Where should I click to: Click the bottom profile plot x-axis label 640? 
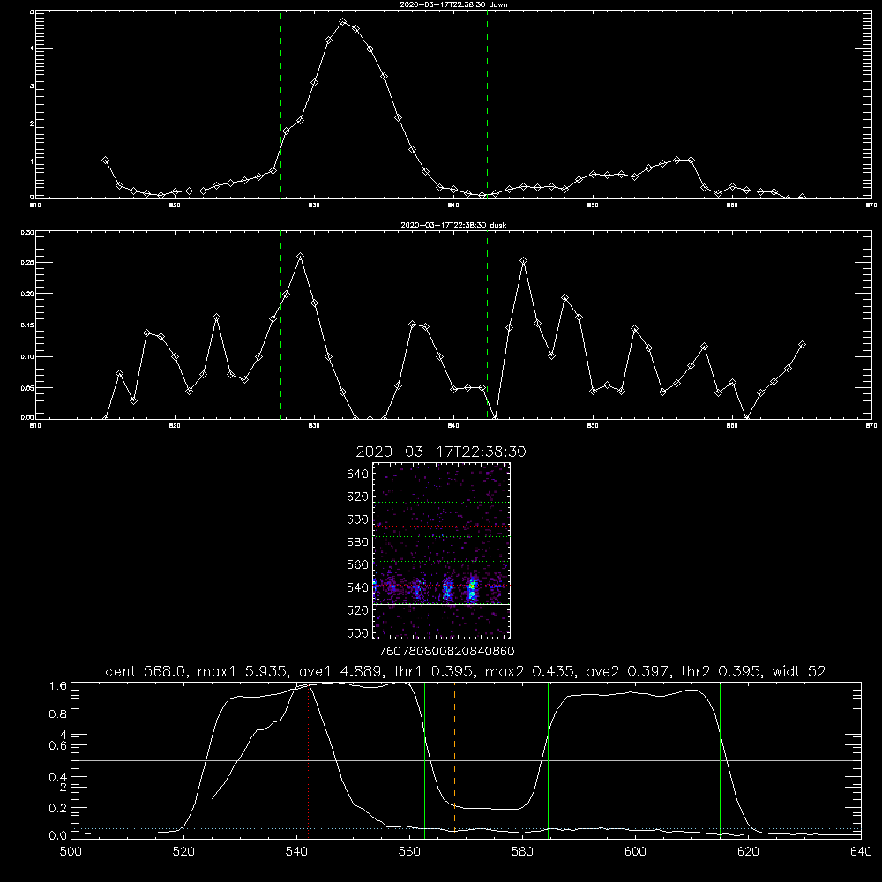click(861, 852)
